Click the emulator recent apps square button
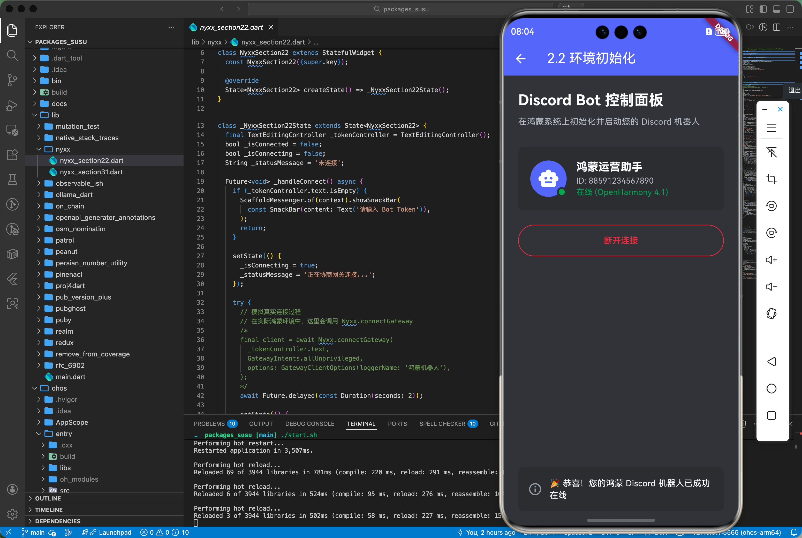802x538 pixels. [x=771, y=415]
